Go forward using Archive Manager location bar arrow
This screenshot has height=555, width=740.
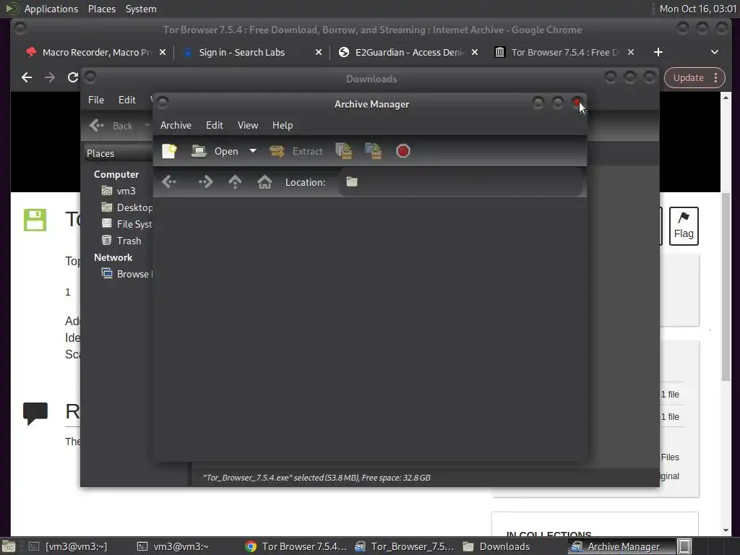coord(205,181)
